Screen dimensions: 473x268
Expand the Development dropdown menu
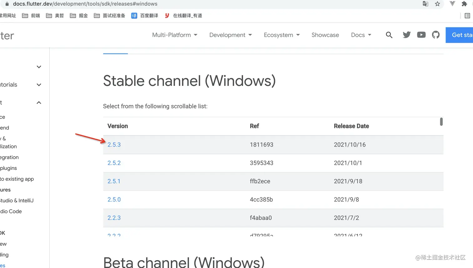pos(231,35)
